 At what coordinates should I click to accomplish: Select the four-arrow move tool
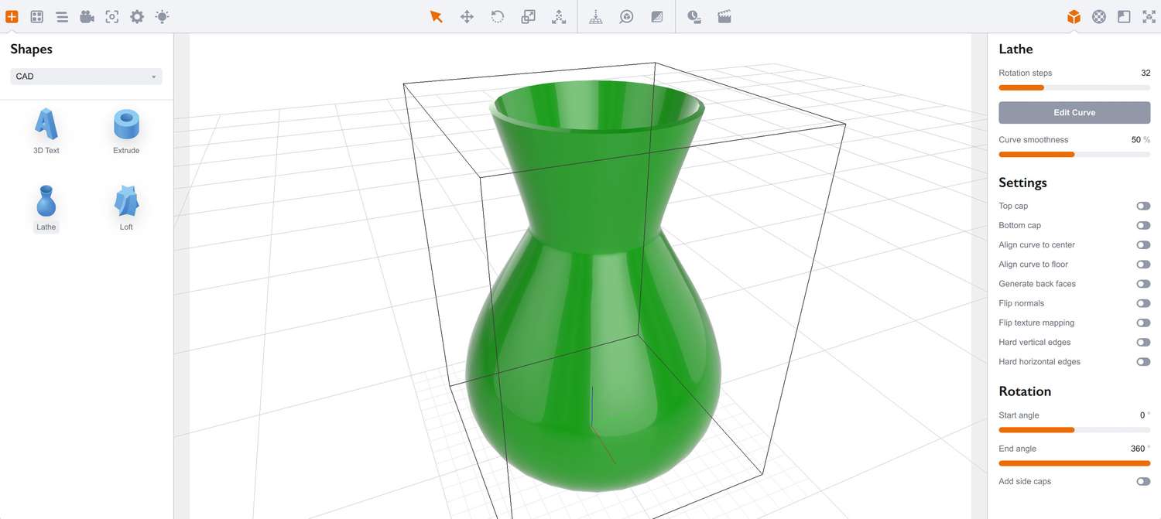coord(467,16)
